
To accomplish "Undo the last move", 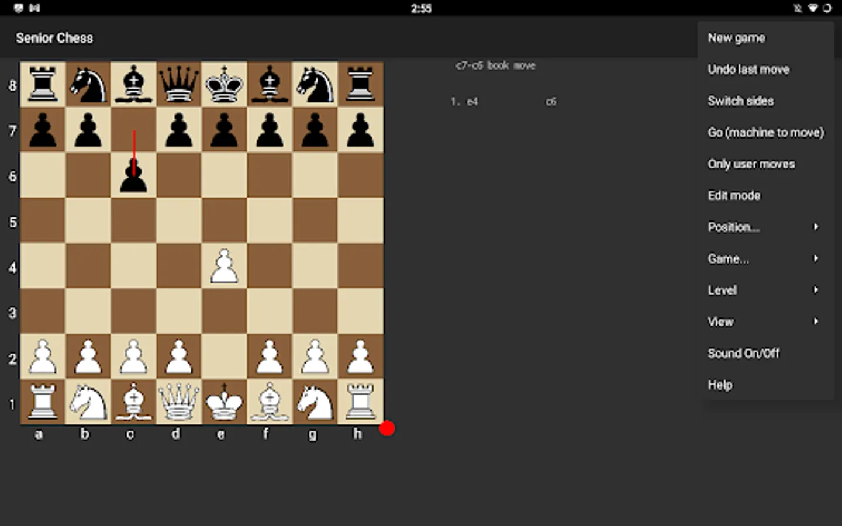I will (748, 69).
